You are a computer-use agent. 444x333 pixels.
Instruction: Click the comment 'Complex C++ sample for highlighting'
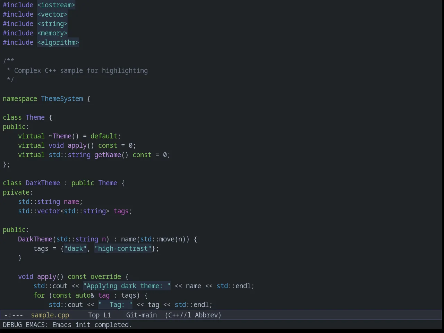(81, 70)
